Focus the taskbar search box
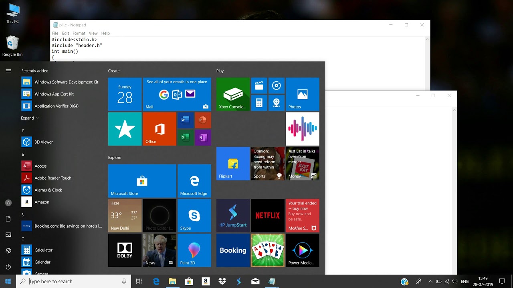This screenshot has height=288, width=513. point(73,282)
